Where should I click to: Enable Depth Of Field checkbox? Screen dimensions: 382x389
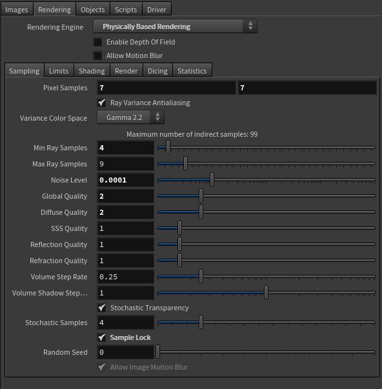click(97, 42)
